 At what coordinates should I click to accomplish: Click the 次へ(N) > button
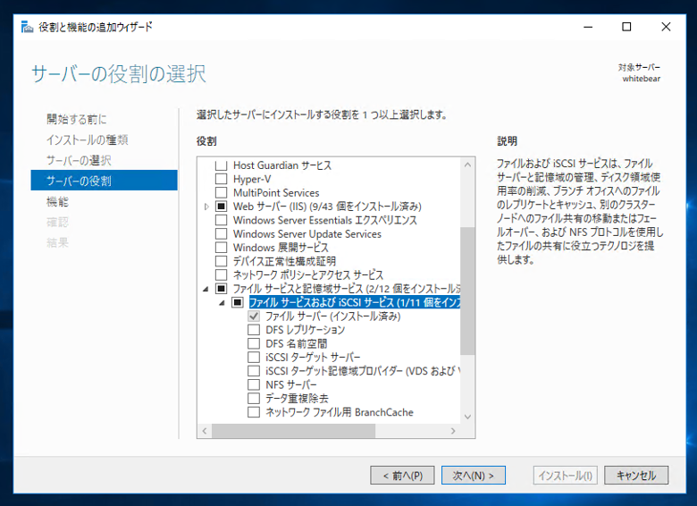click(x=474, y=476)
